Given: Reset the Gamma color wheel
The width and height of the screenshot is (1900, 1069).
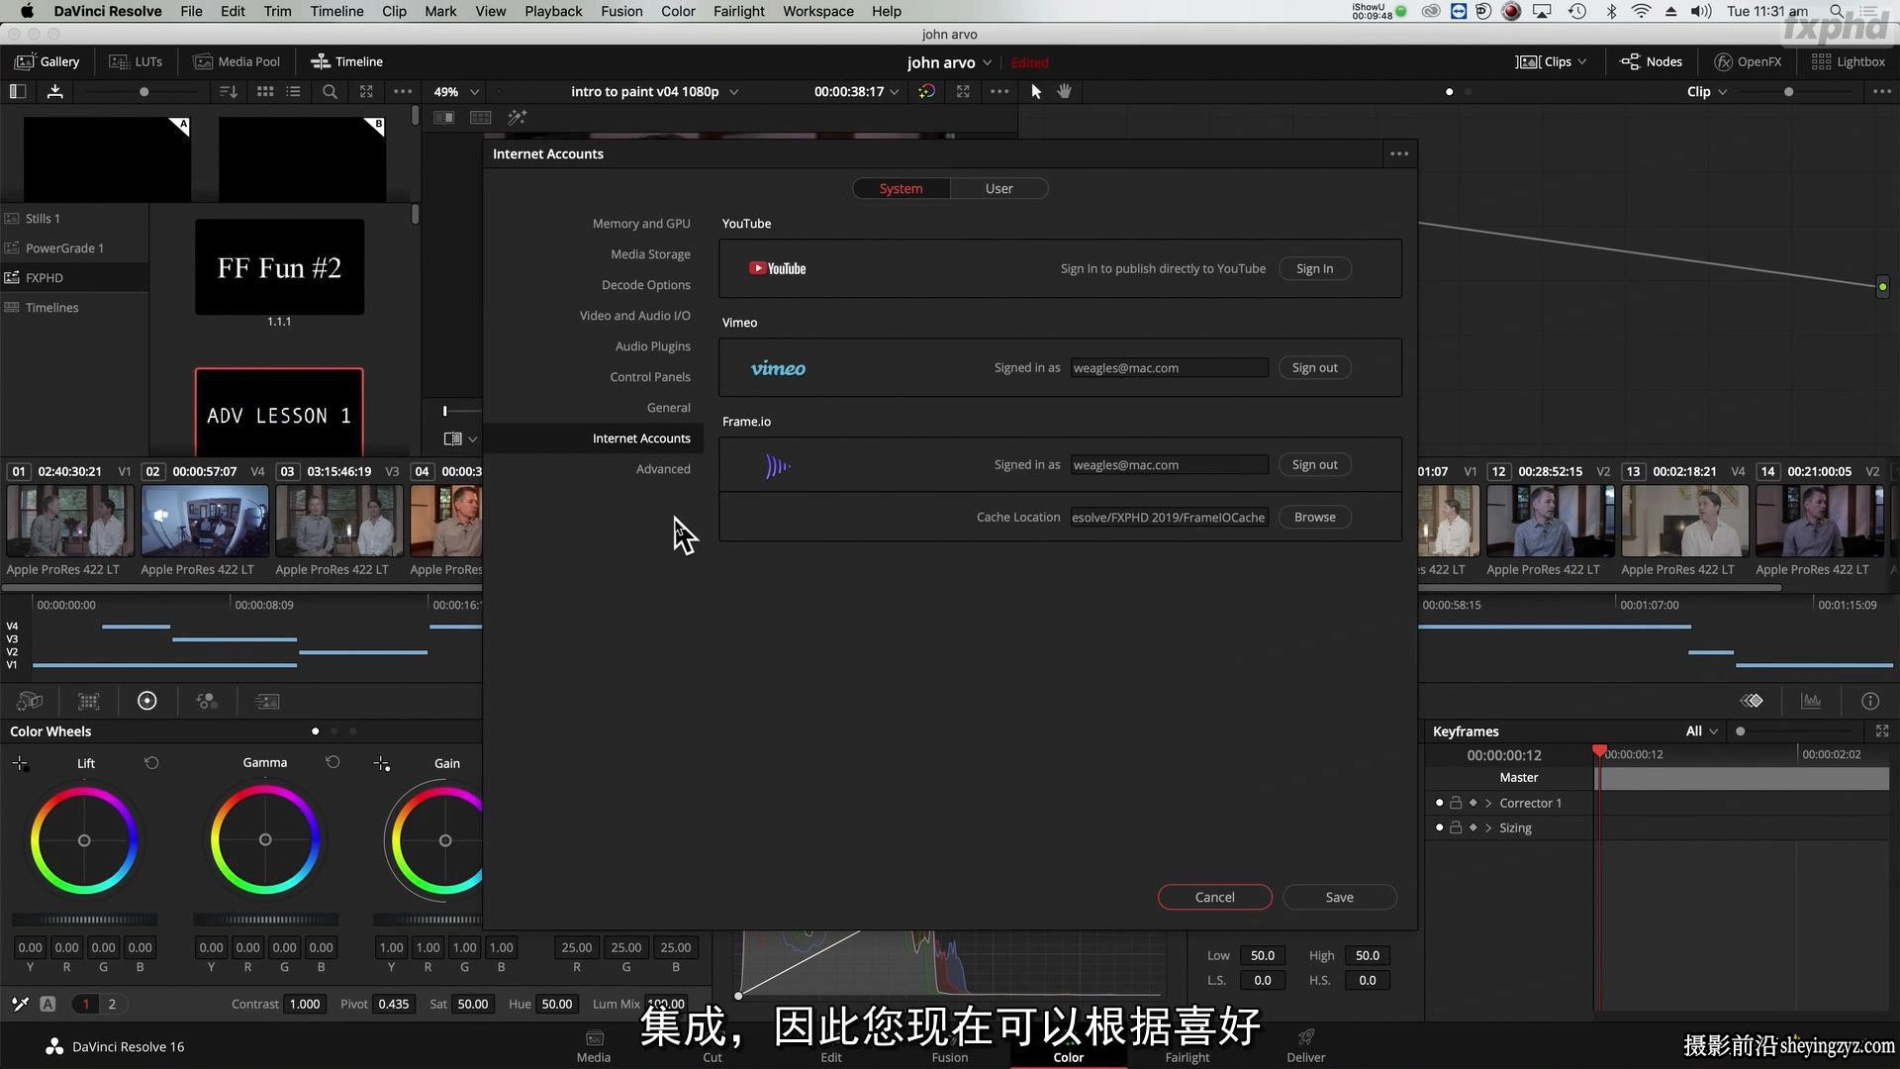Looking at the screenshot, I should pos(332,762).
